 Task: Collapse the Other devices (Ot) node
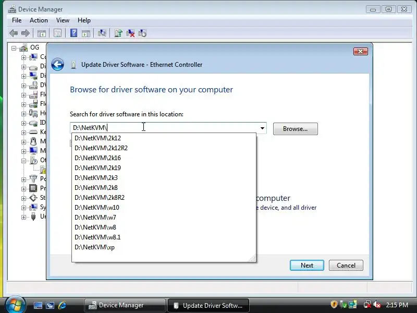pyautogui.click(x=23, y=161)
